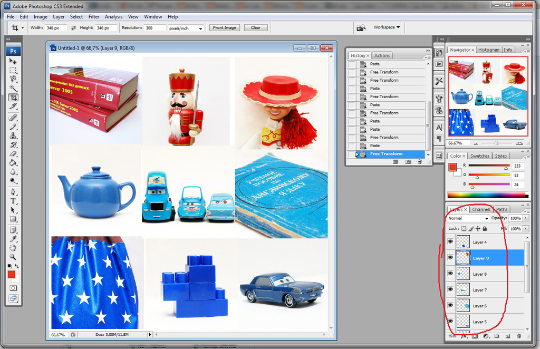Select the Paint Bucket tool
Screen dimensions: 540x349
click(13, 163)
